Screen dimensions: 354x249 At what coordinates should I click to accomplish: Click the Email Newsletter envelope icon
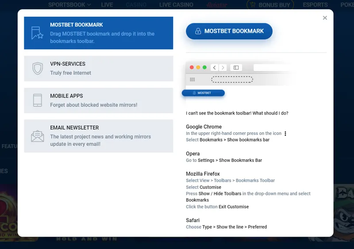click(x=38, y=136)
